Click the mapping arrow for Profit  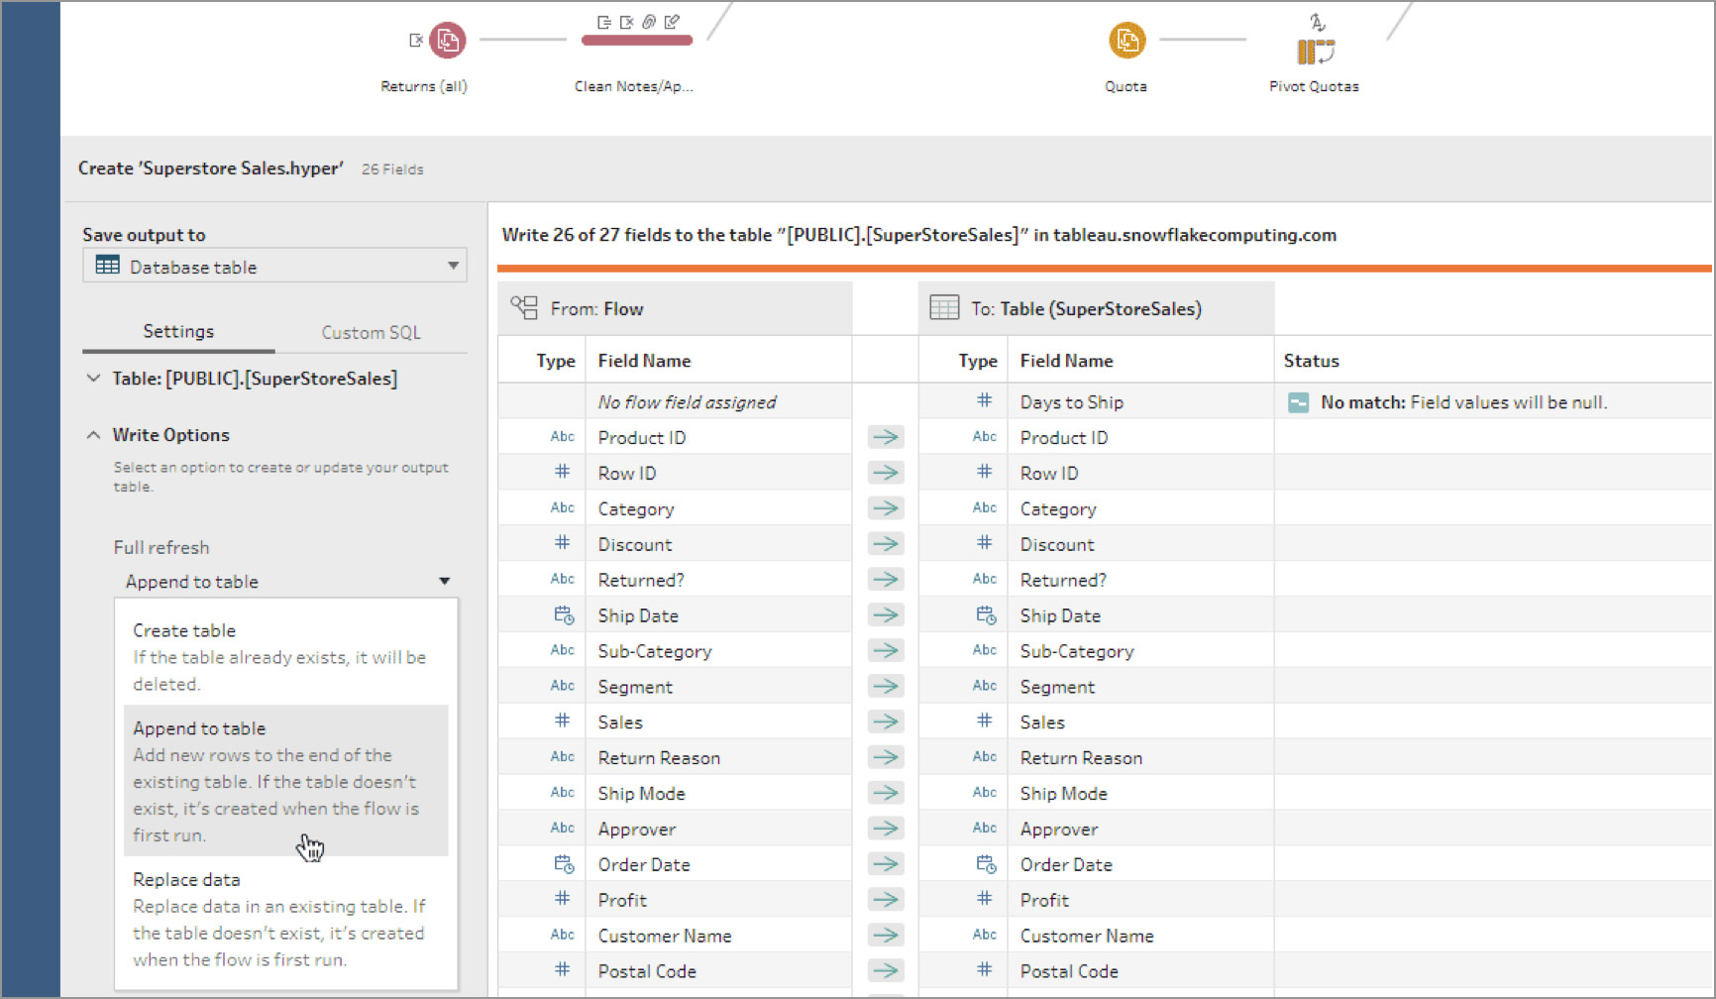point(886,900)
